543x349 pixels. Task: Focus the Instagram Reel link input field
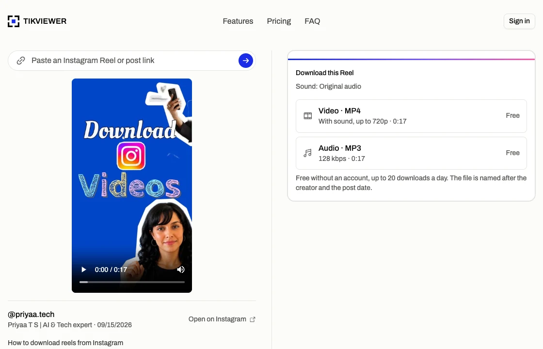pos(131,61)
